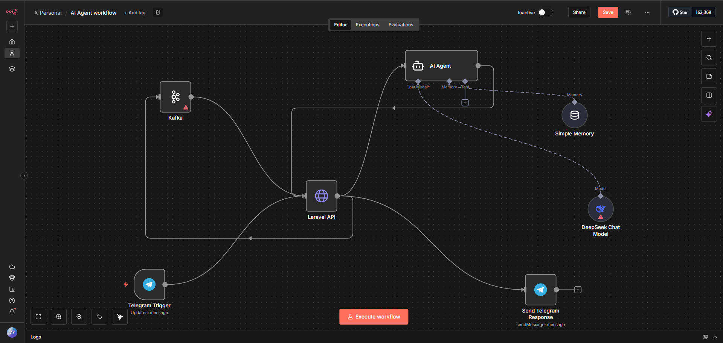Screen dimensions: 723x343
Task: Switch to the Executions tab
Action: point(367,25)
